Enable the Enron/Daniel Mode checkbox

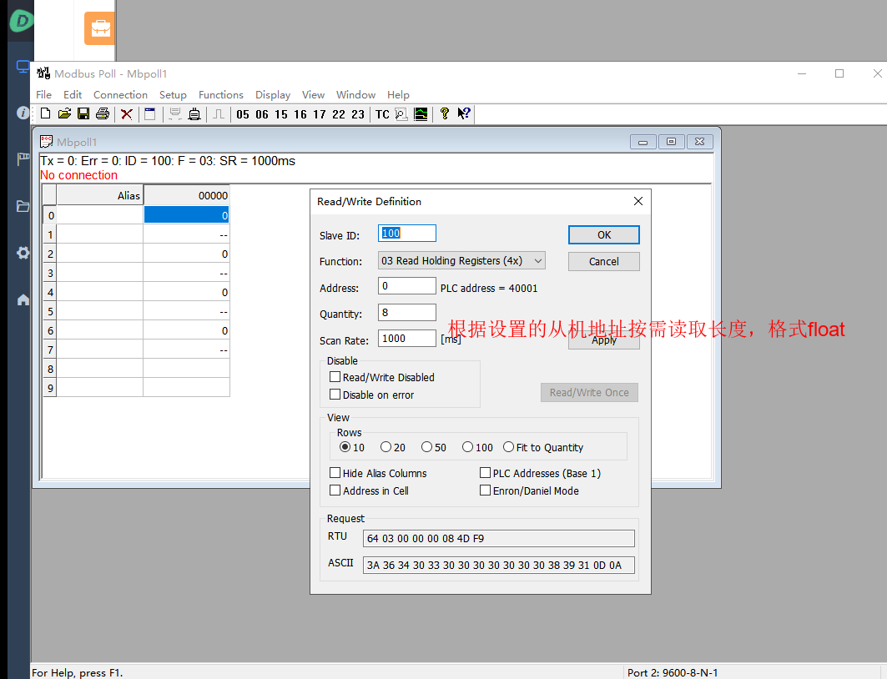485,490
